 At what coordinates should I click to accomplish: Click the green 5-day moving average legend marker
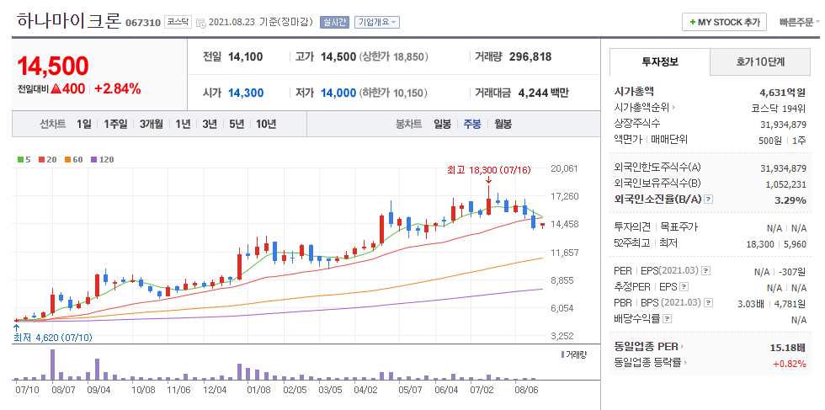[20, 159]
